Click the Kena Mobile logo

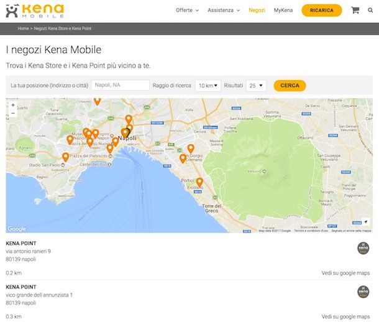(x=35, y=11)
